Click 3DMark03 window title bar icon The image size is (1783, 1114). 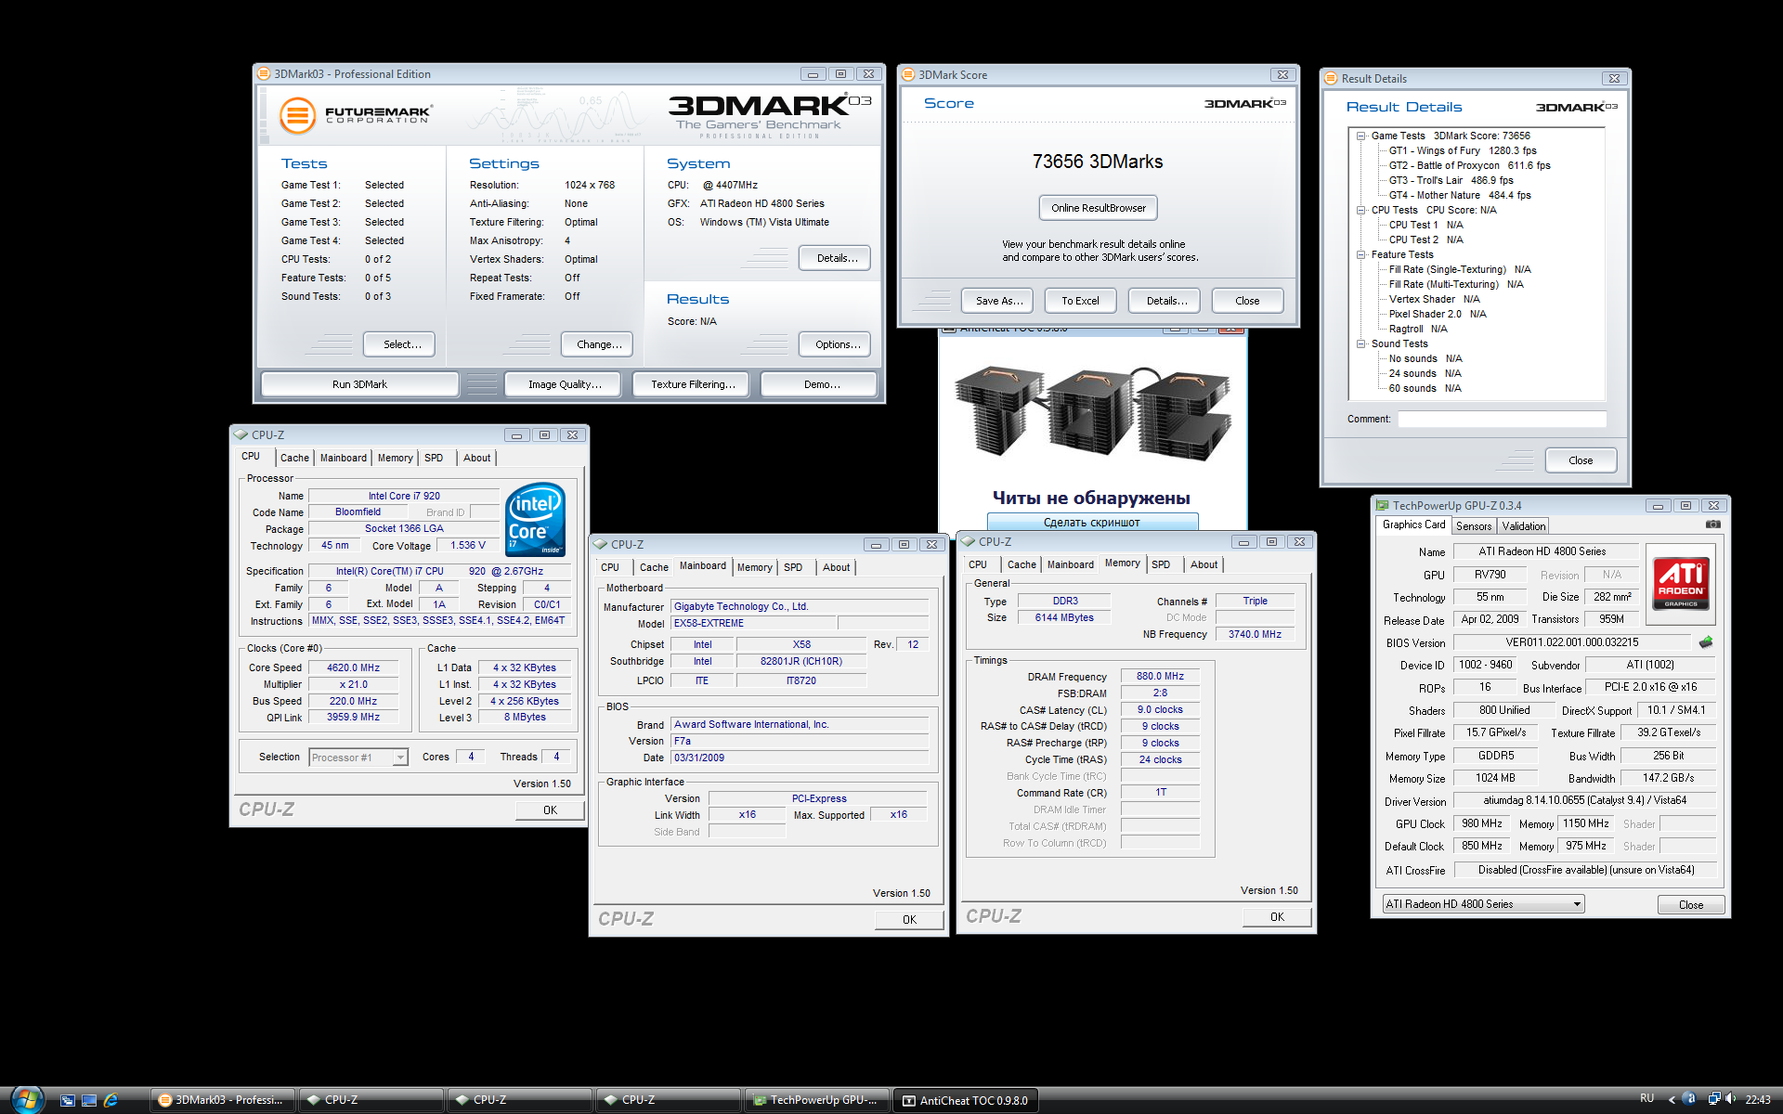[265, 74]
